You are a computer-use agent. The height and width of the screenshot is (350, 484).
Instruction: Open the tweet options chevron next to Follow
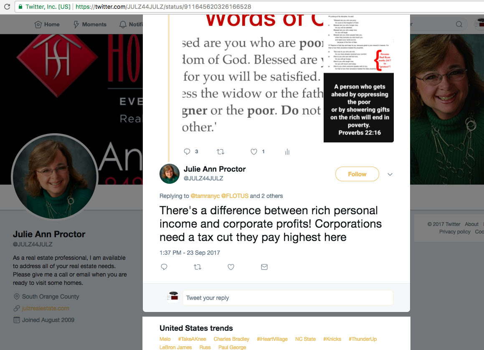[390, 175]
